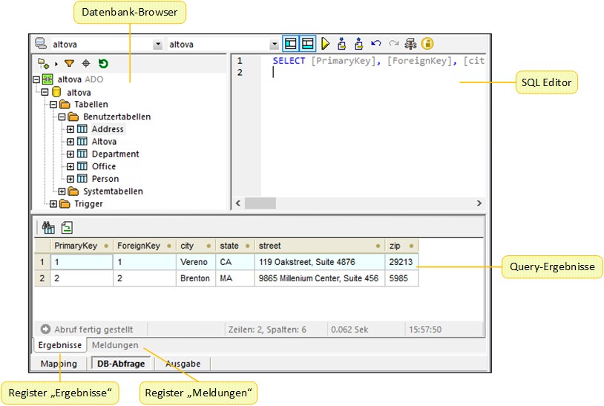Open the root object dropdown
This screenshot has height=406, width=604.
[274, 45]
